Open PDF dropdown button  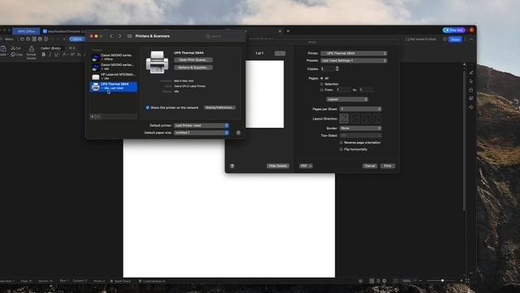(305, 166)
